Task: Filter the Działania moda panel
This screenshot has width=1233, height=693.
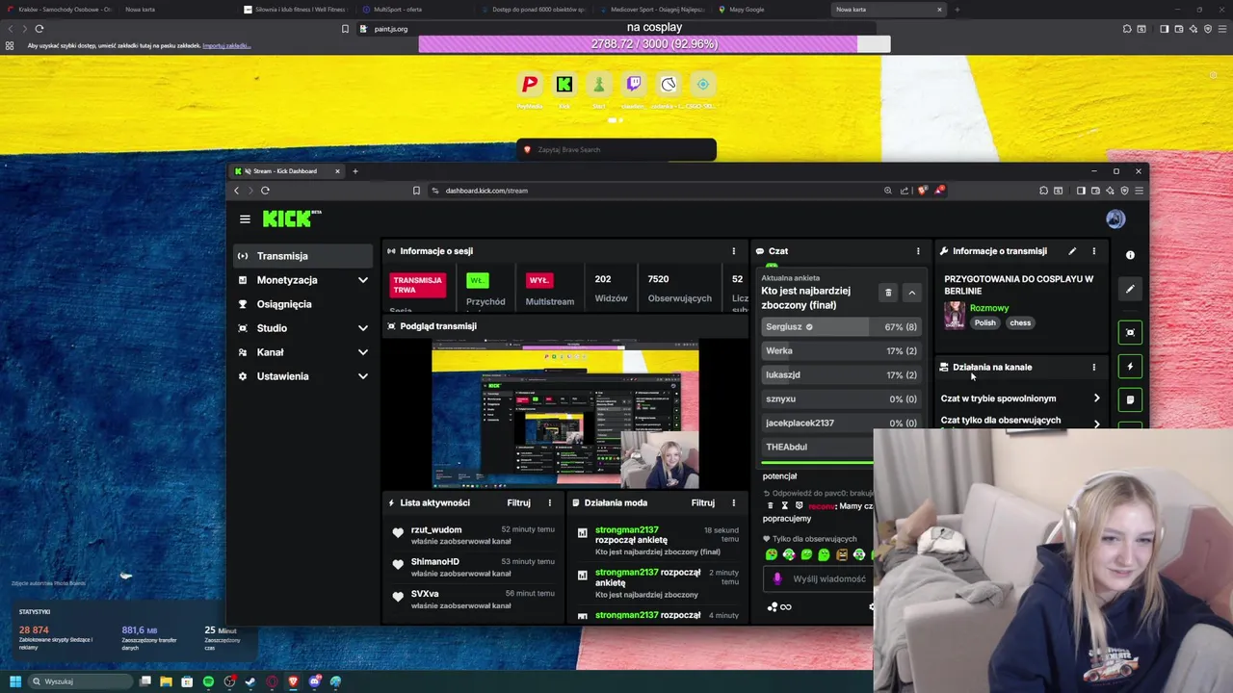Action: [702, 502]
